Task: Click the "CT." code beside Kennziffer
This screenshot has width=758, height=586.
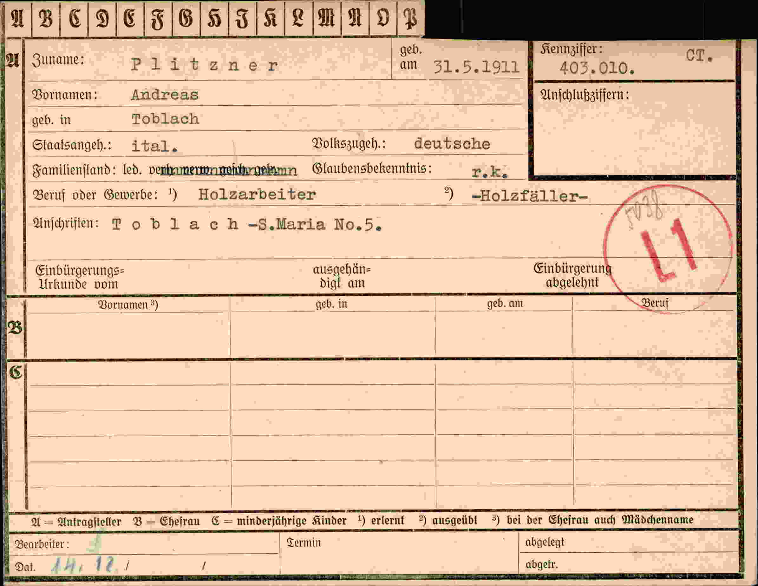Action: click(699, 56)
